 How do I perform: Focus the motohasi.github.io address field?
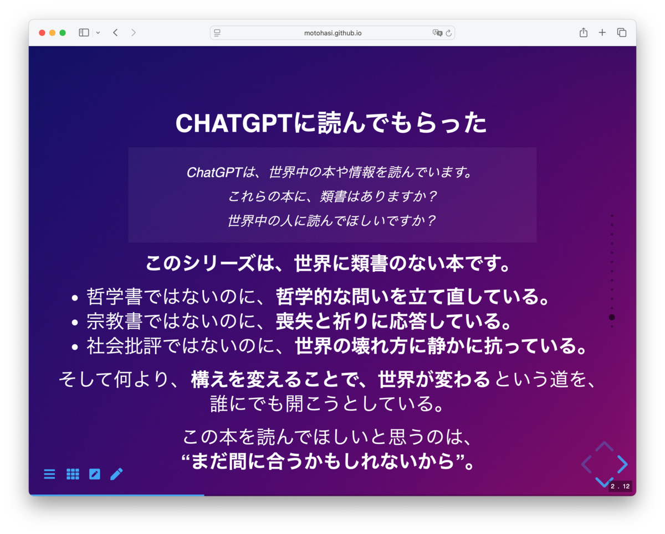tap(332, 33)
